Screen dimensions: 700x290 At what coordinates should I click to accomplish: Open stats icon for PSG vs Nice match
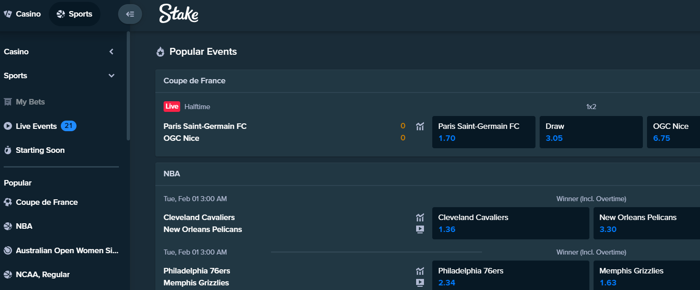pyautogui.click(x=420, y=126)
